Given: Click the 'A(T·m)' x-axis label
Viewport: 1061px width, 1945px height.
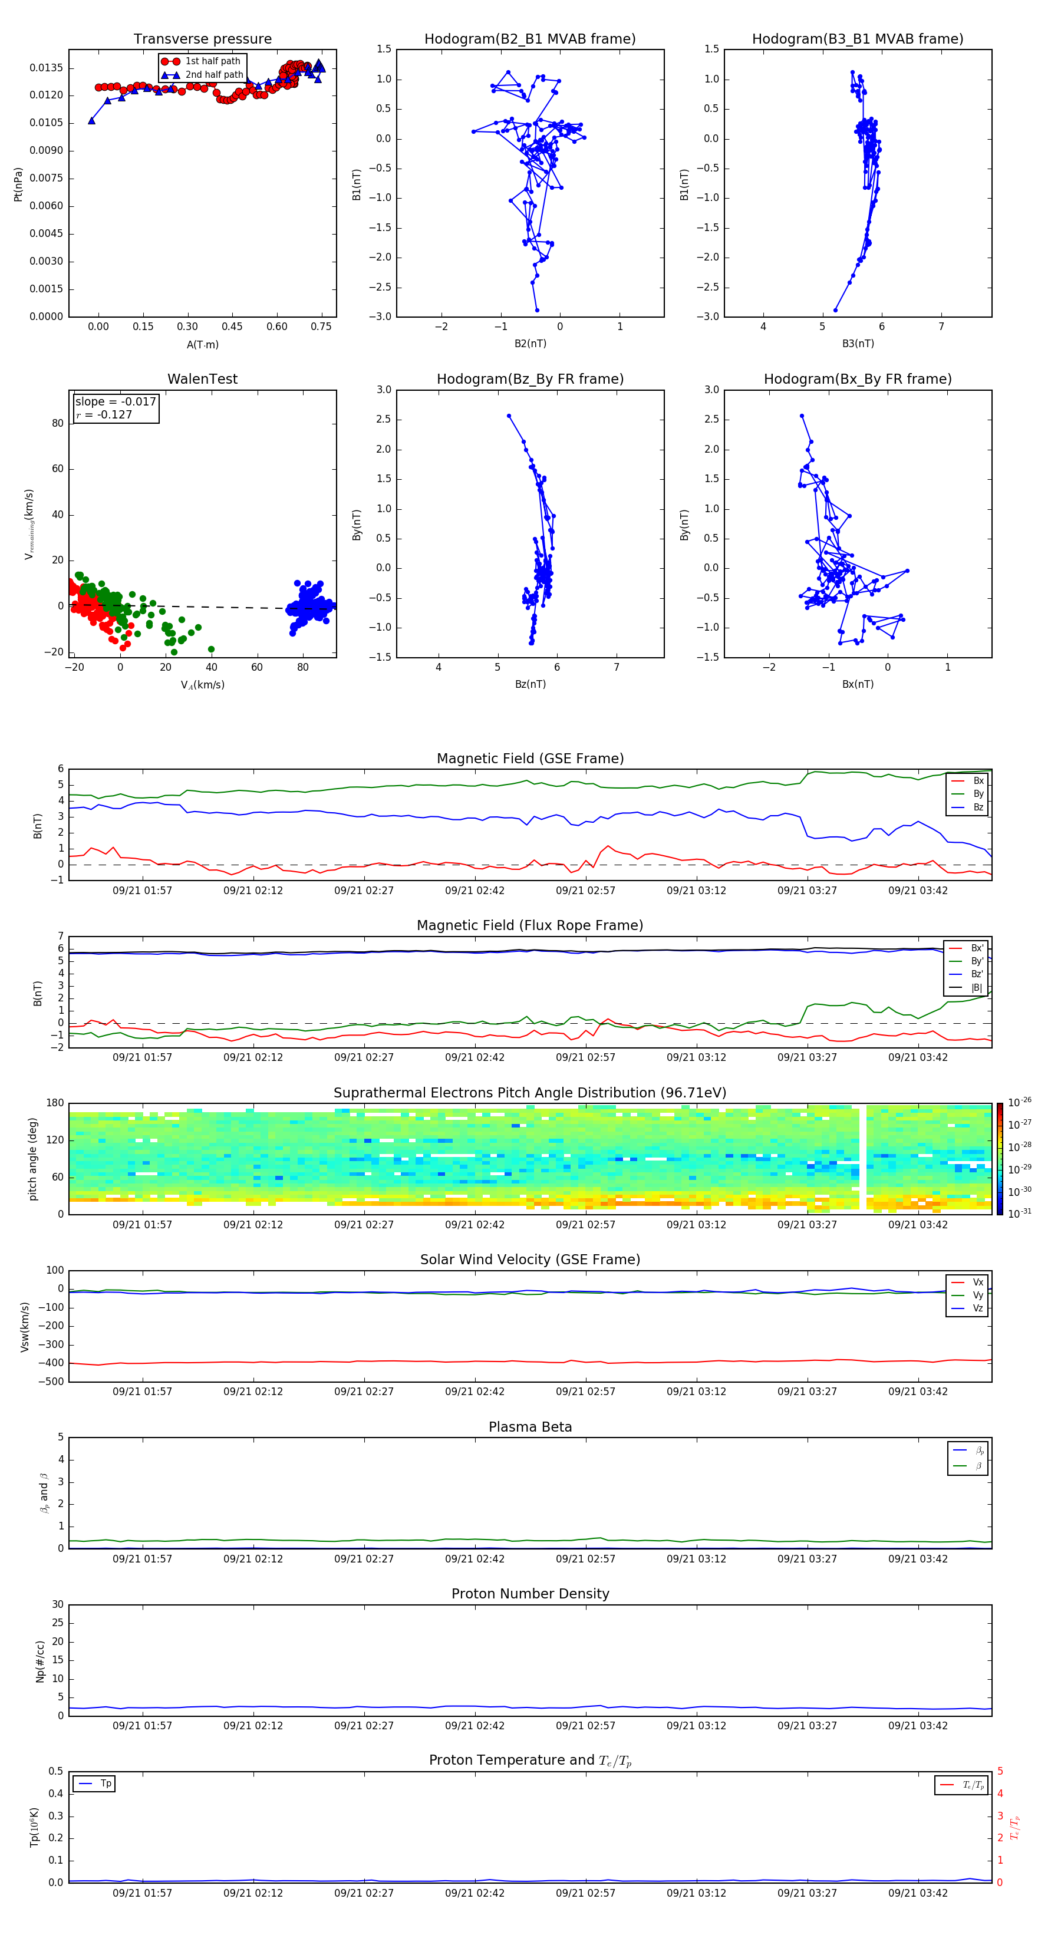Looking at the screenshot, I should tap(202, 345).
